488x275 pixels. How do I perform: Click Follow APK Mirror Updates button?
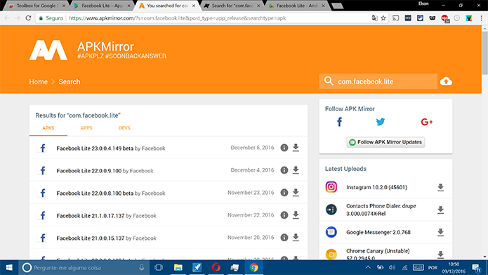[x=385, y=142]
